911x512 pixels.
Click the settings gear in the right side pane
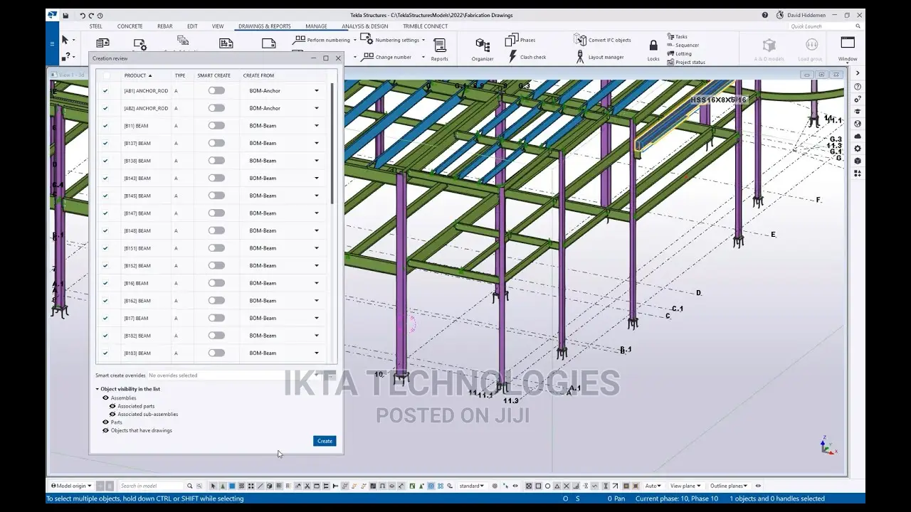click(x=858, y=149)
